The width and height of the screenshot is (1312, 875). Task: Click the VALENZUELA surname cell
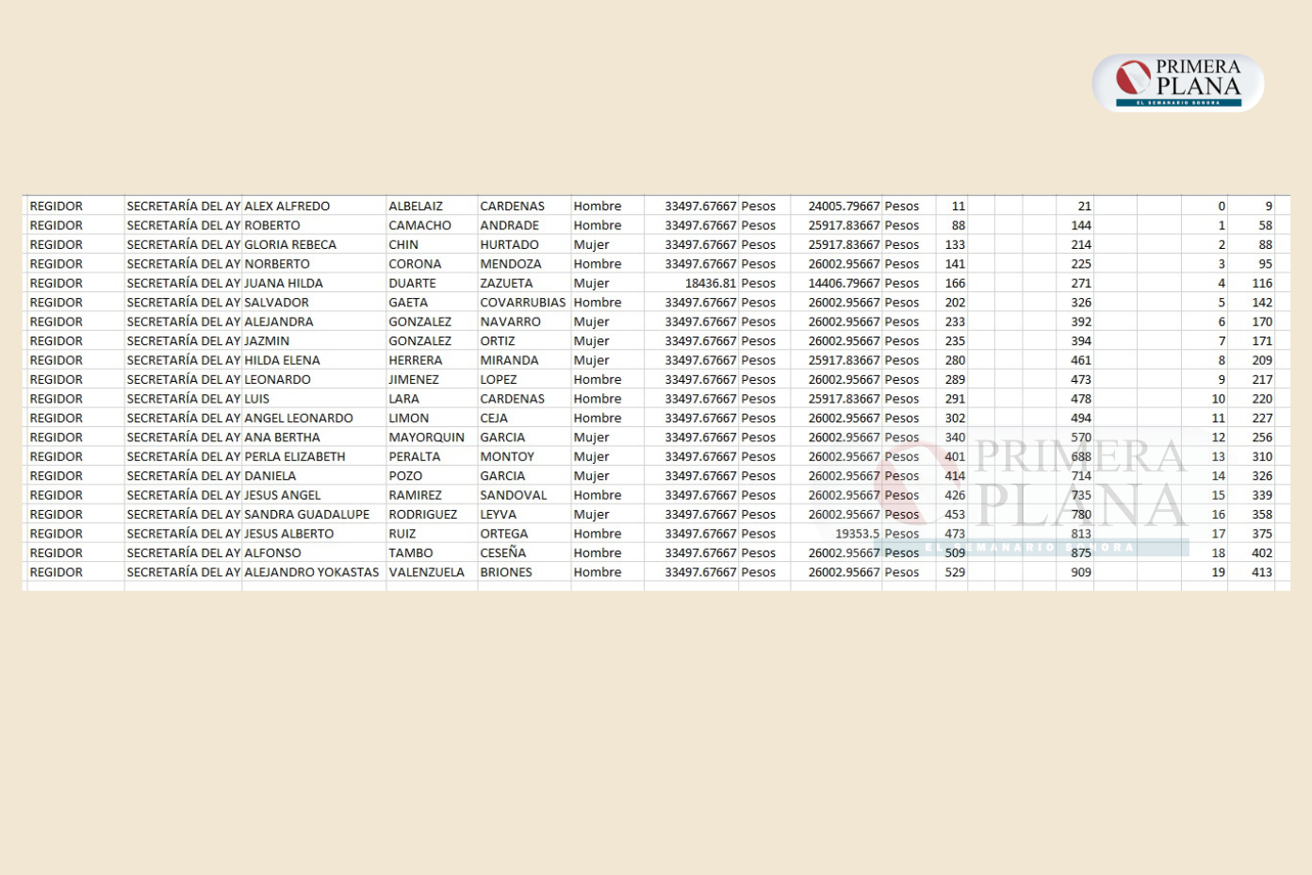pos(426,572)
